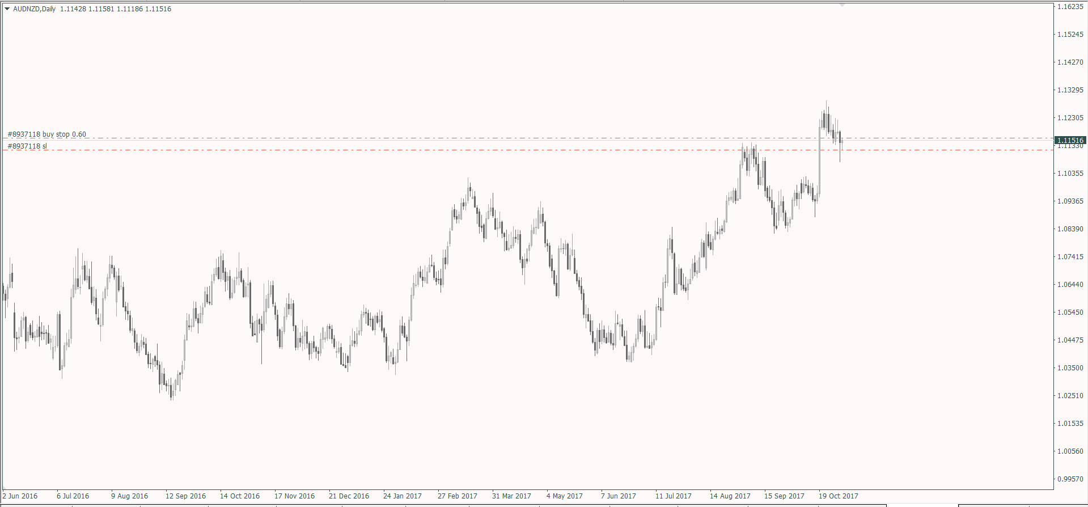Select the '#8937118 buy stop 0.60' order label
This screenshot has width=1088, height=507.
point(47,134)
